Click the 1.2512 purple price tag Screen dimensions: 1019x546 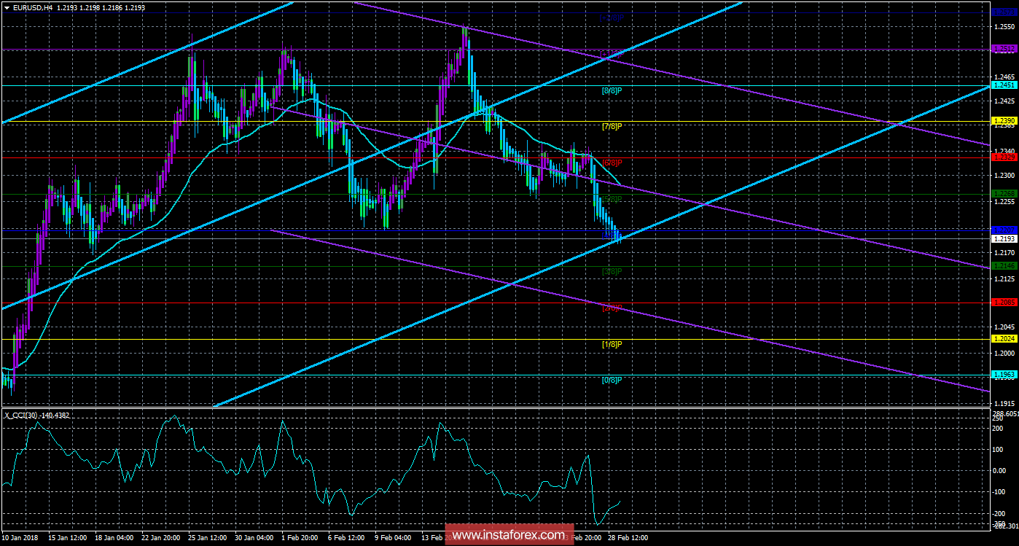1004,48
